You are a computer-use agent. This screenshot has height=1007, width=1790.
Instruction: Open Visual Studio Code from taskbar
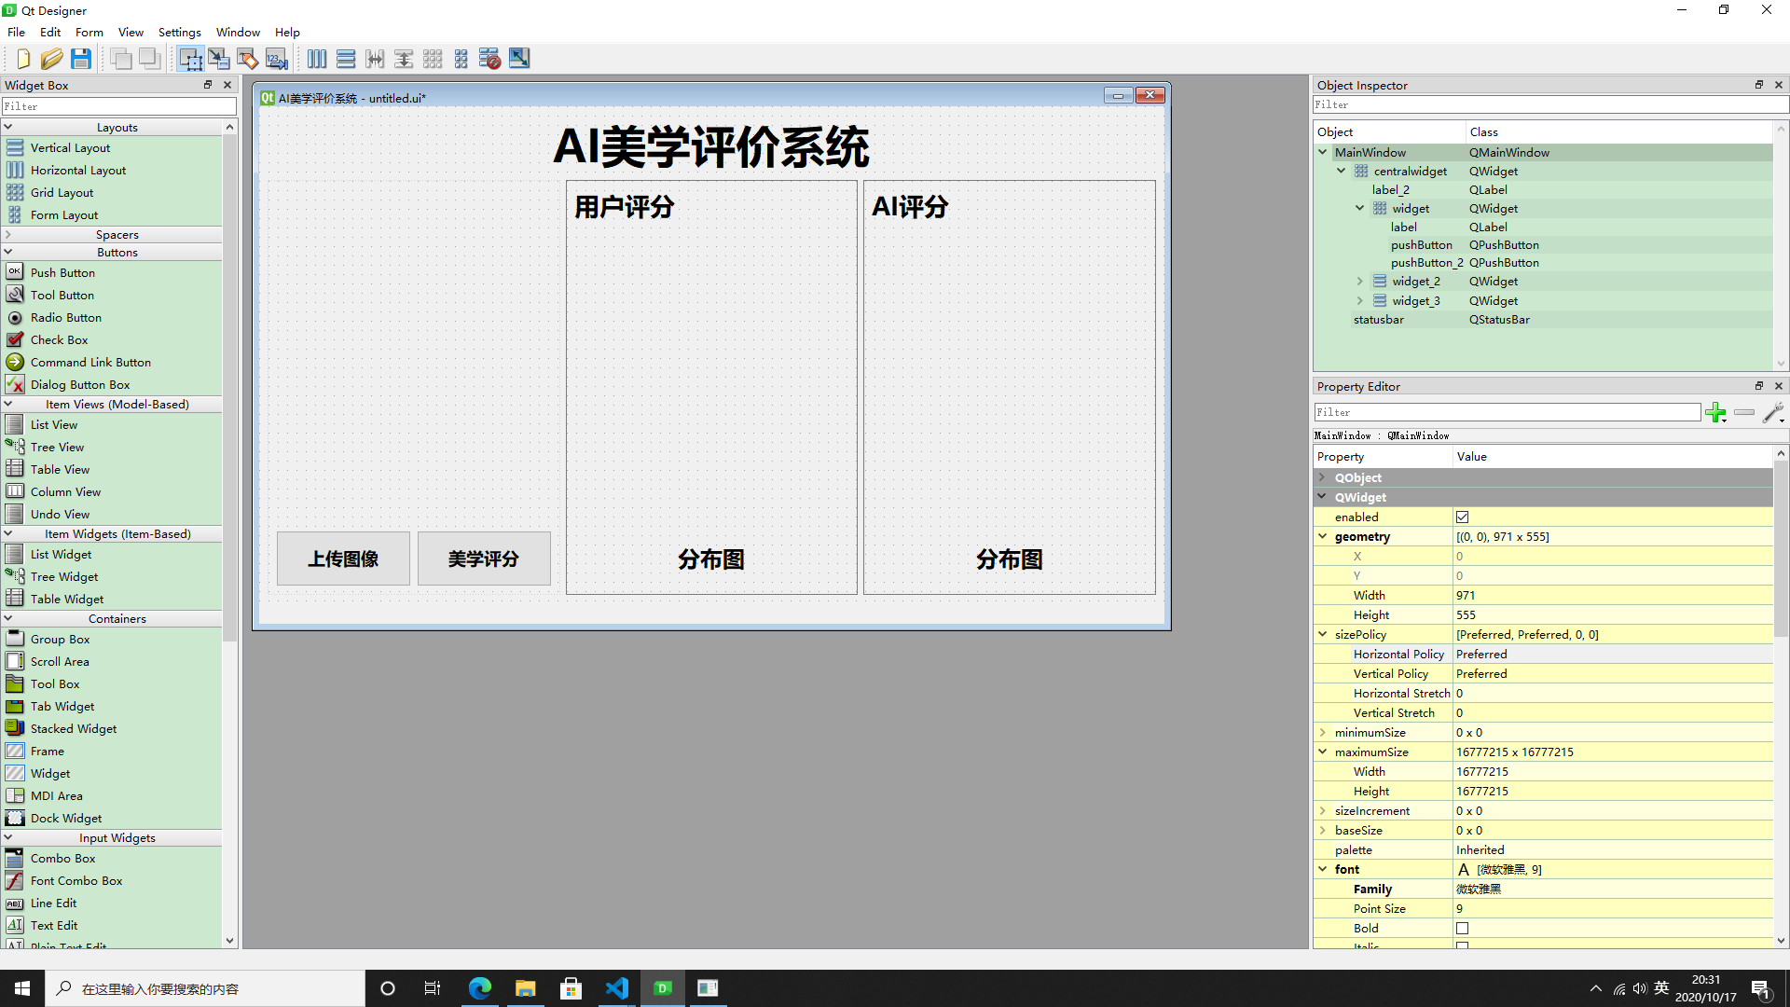click(617, 988)
